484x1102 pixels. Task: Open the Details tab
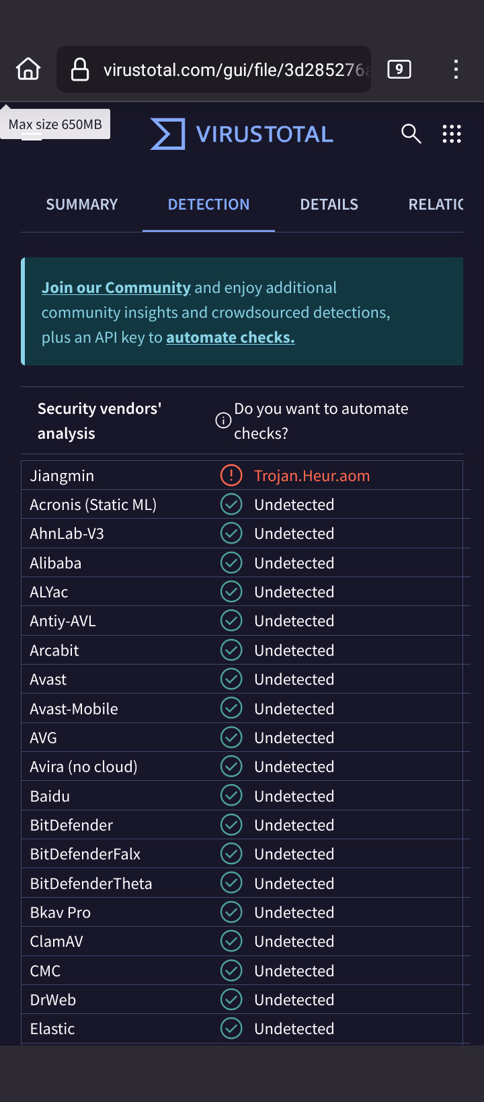tap(329, 204)
